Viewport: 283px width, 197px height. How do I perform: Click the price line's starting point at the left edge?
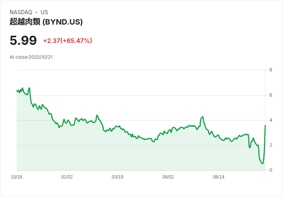[17, 91]
